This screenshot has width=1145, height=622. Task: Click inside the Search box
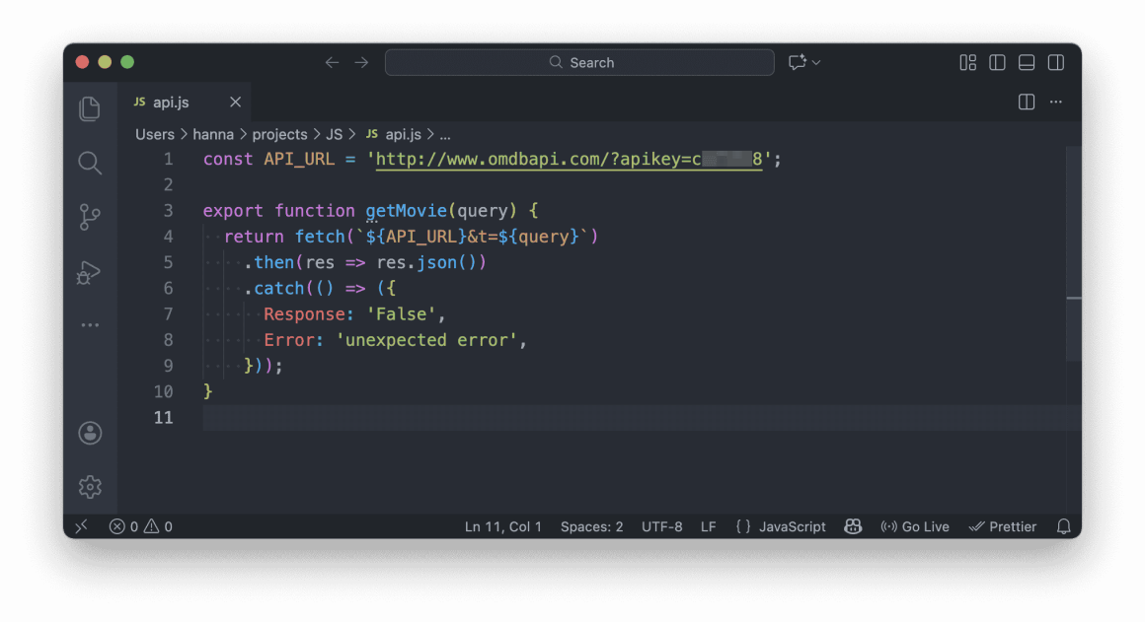(x=579, y=61)
